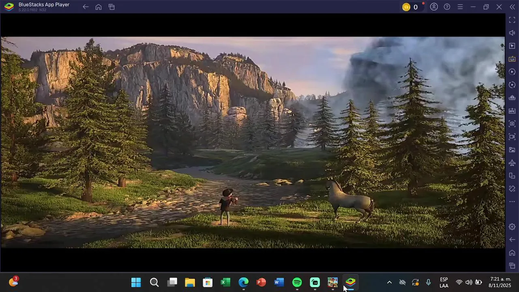Open Excel from the taskbar

tap(225, 282)
